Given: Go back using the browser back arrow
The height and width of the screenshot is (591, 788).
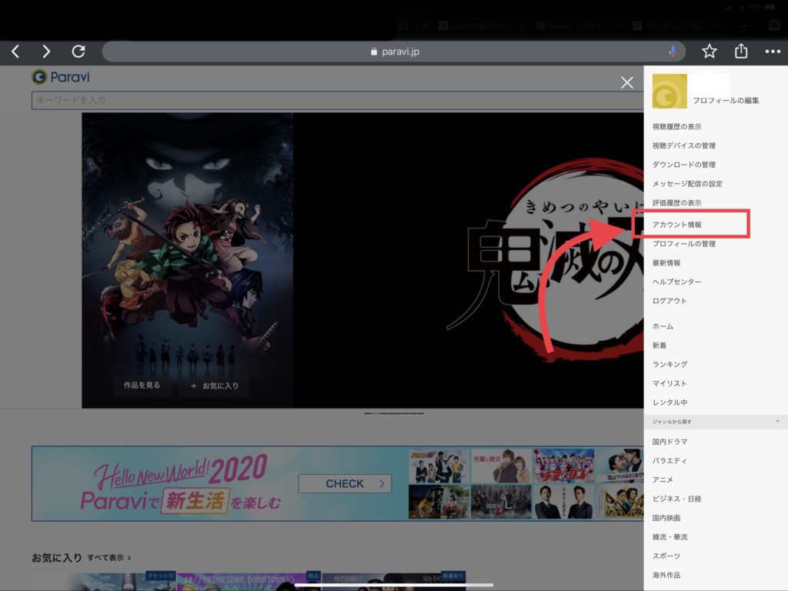Looking at the screenshot, I should coord(15,52).
